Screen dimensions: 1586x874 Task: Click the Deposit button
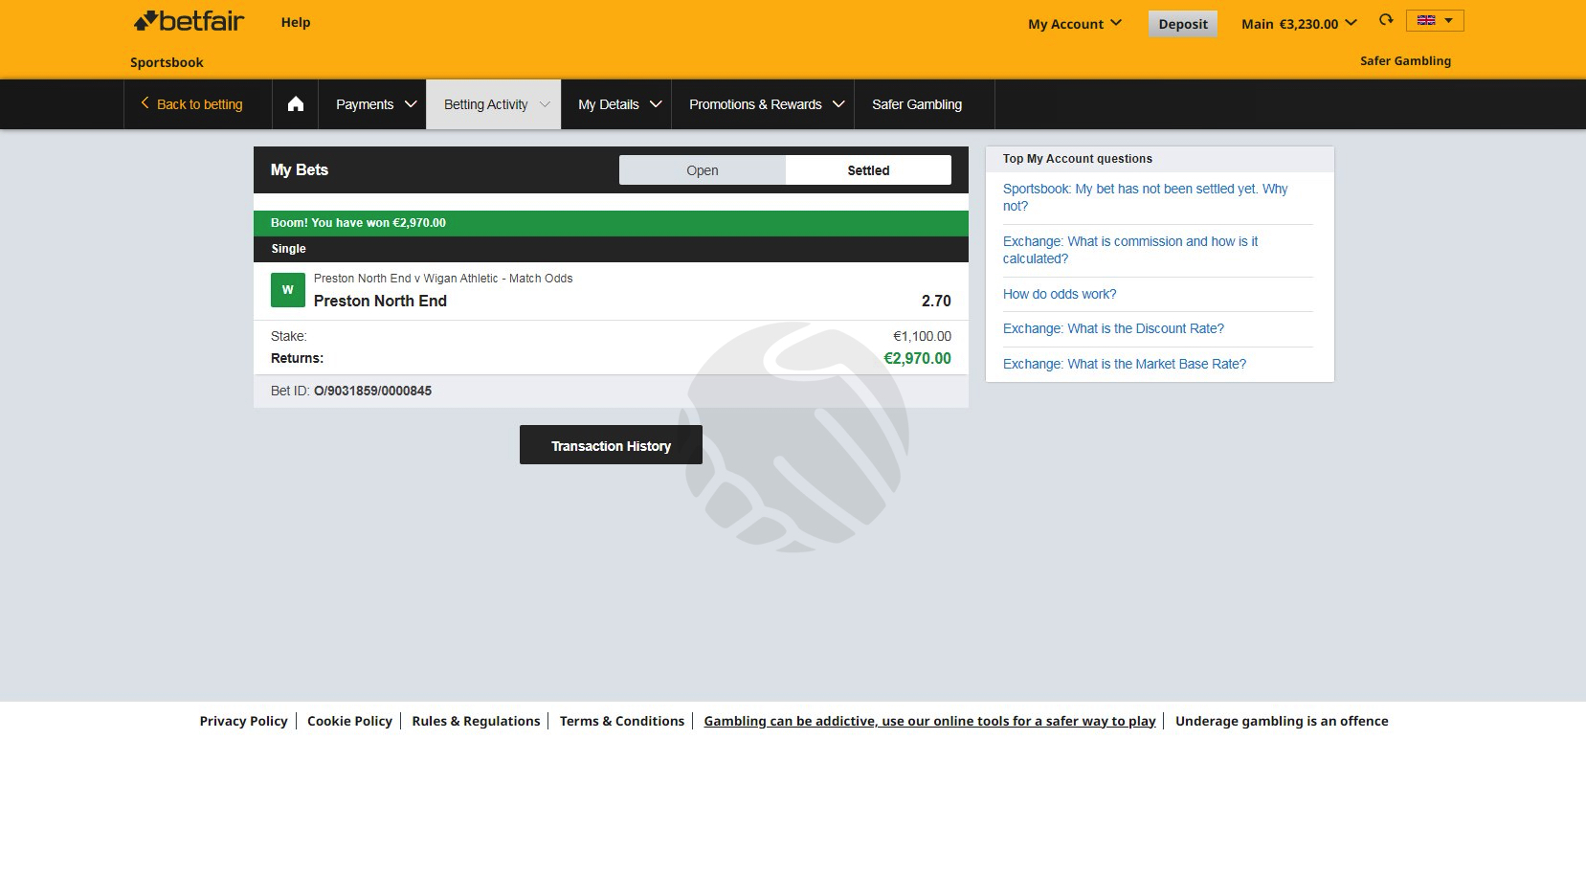click(x=1183, y=24)
